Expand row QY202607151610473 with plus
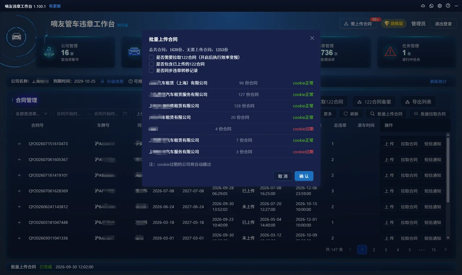 coord(19,144)
